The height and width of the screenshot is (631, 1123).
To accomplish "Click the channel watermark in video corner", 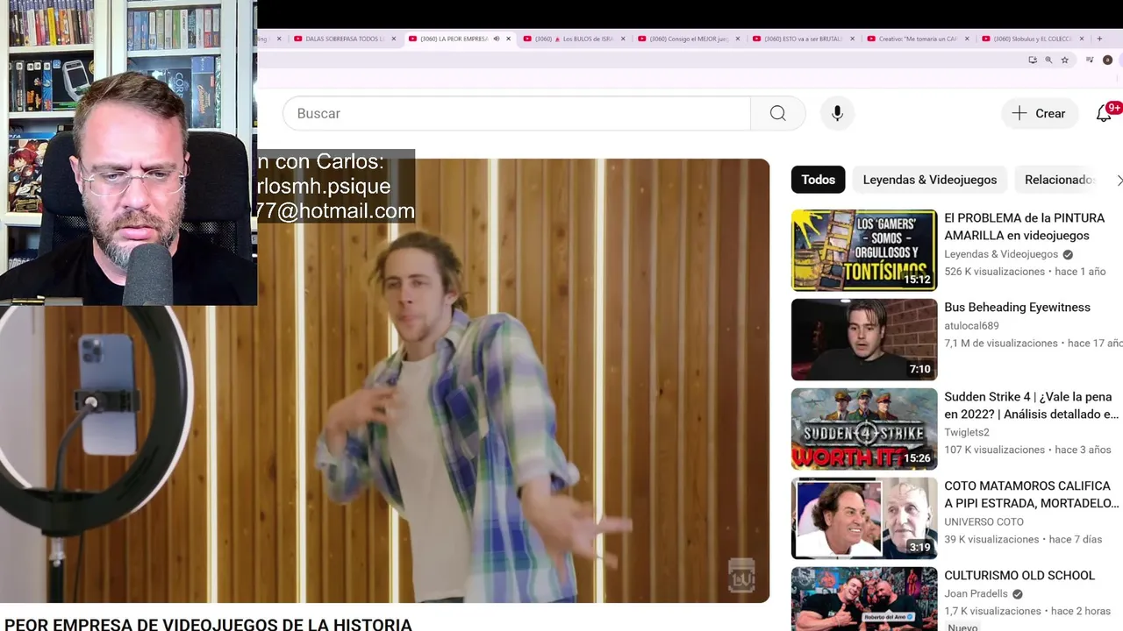I will (741, 575).
